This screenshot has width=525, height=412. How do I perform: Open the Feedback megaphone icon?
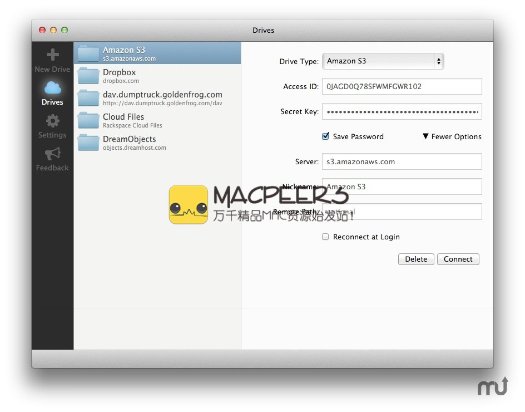tap(52, 154)
